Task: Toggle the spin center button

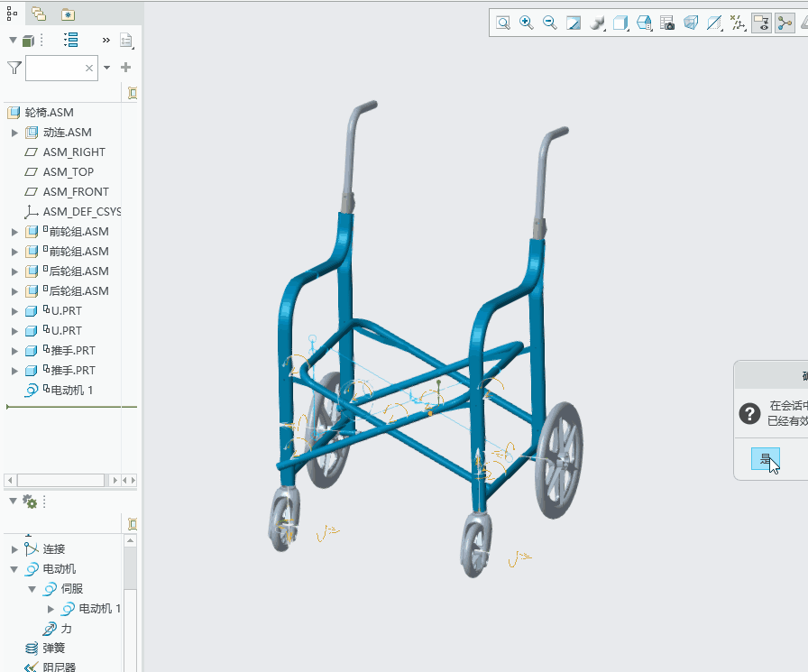Action: pyautogui.click(x=785, y=23)
